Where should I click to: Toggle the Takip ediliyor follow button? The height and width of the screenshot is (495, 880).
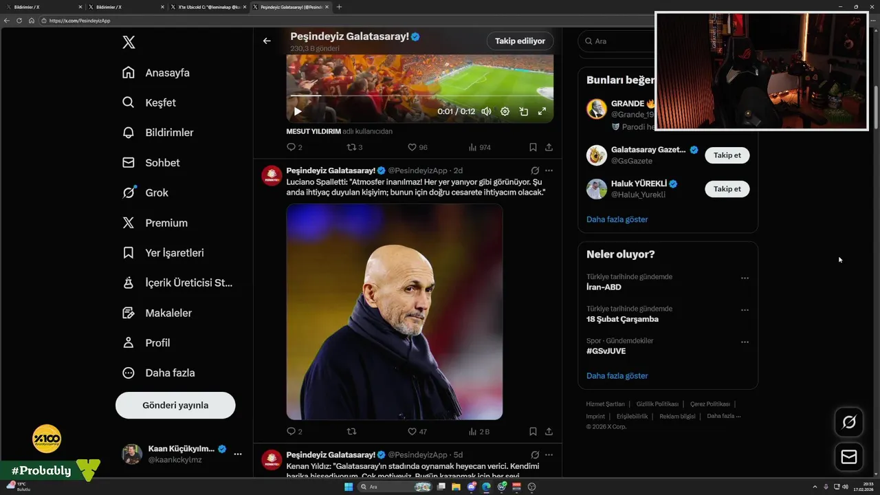pos(520,41)
